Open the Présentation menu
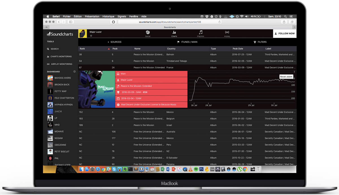This screenshot has width=339, height=195. click(x=92, y=16)
